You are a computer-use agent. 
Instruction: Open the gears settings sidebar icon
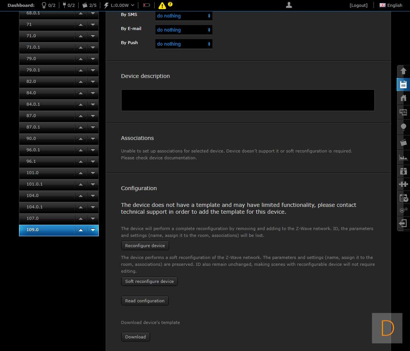(x=403, y=210)
